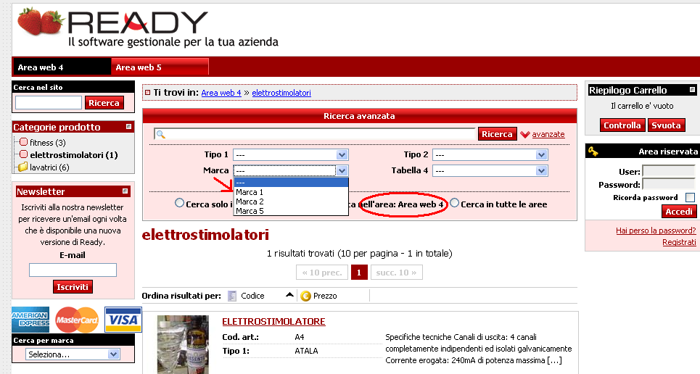Viewport: 700px width, 374px height.
Task: Switch to the Area web 5 tab
Action: pos(160,67)
